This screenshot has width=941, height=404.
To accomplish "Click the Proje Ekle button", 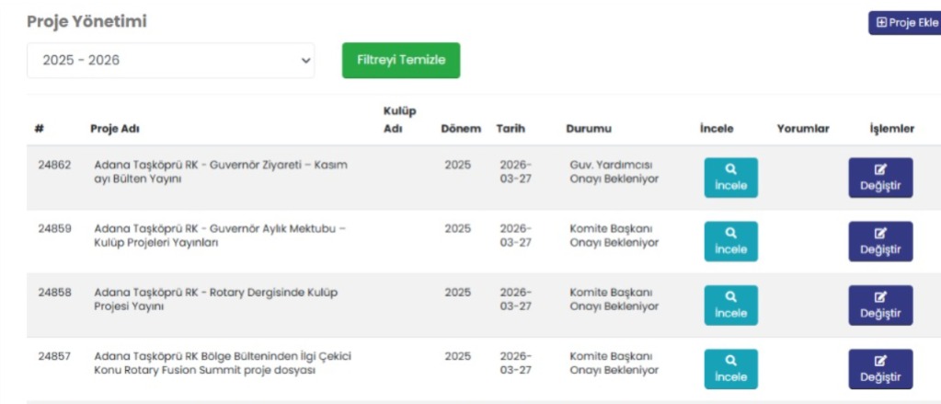I will point(905,23).
